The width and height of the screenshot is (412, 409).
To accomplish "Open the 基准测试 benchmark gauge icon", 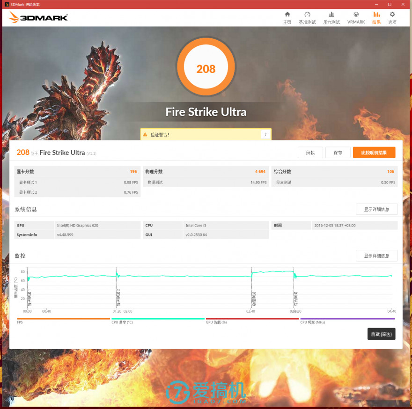I will [x=307, y=15].
